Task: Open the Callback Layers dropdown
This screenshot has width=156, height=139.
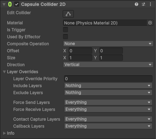Action: [108, 126]
